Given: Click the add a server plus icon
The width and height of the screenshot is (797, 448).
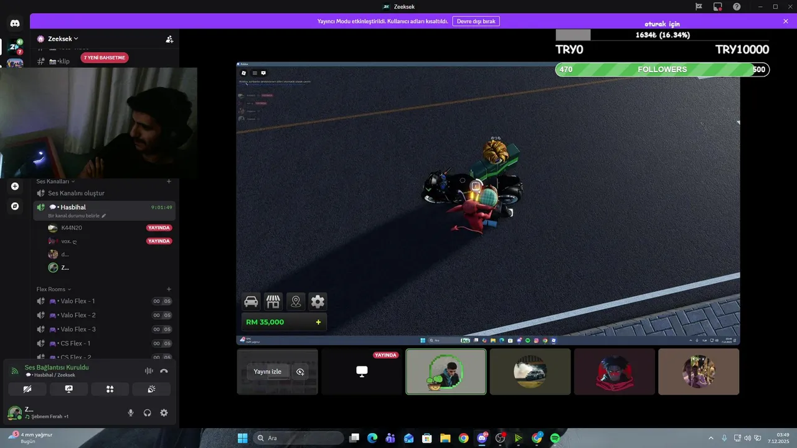Looking at the screenshot, I should 15,186.
